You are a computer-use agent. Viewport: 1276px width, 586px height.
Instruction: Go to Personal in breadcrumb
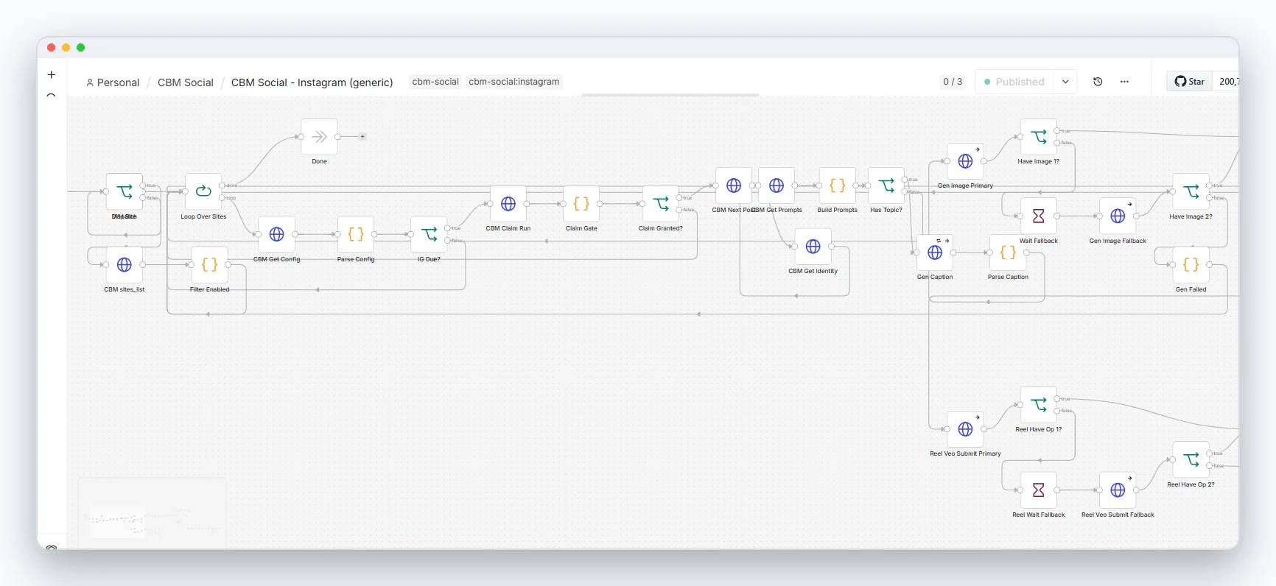click(113, 82)
